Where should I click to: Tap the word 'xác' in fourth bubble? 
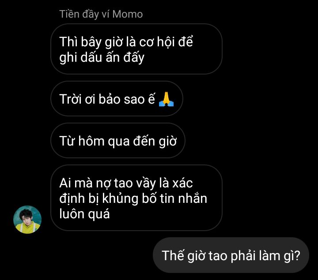tap(182, 183)
